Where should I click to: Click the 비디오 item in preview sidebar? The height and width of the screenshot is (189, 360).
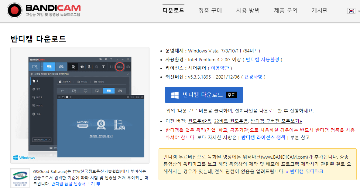click(37, 97)
